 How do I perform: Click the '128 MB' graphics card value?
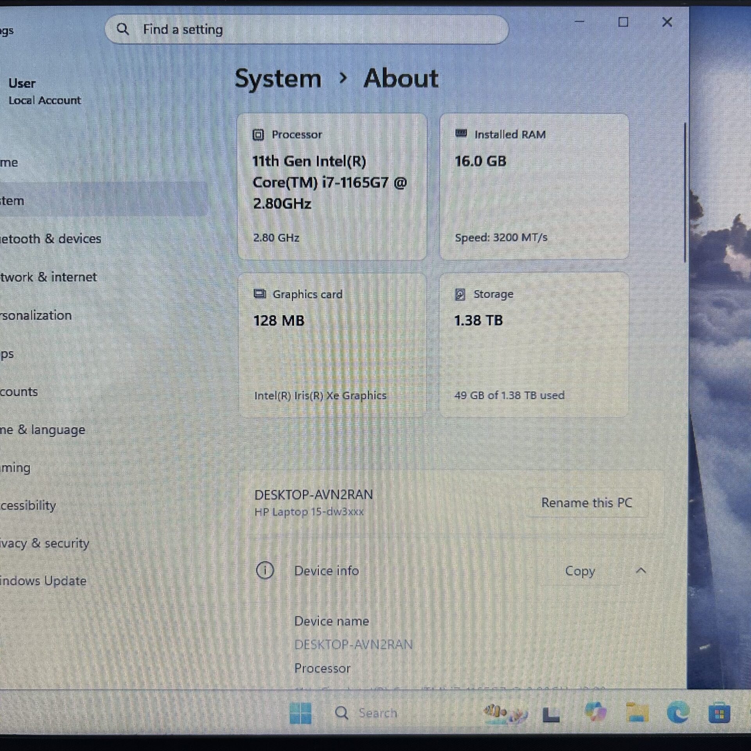[279, 321]
